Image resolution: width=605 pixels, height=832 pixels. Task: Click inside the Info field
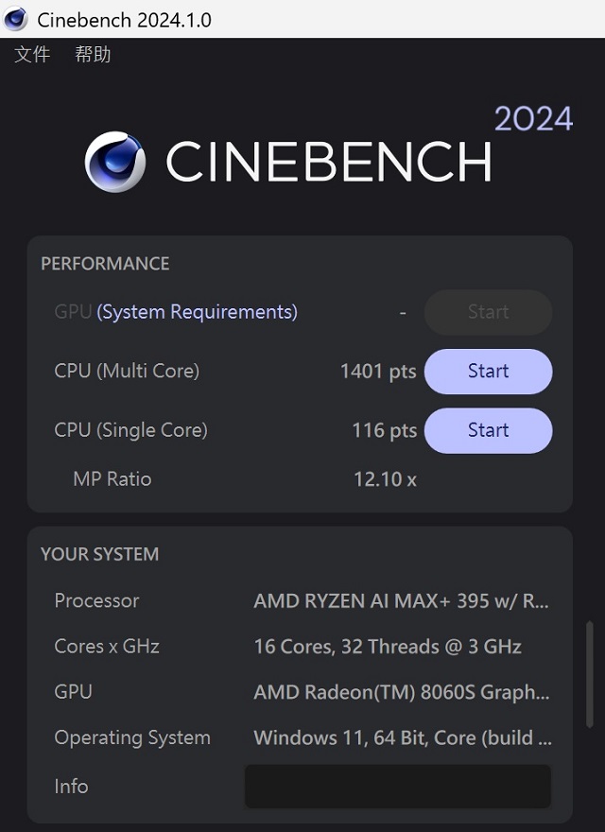397,786
